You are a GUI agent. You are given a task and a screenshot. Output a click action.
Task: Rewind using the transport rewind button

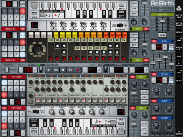tap(56, 70)
